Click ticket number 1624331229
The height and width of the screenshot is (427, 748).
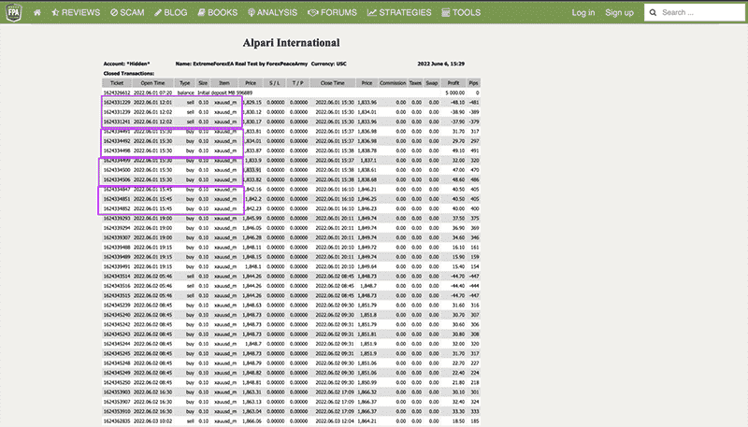pos(117,103)
